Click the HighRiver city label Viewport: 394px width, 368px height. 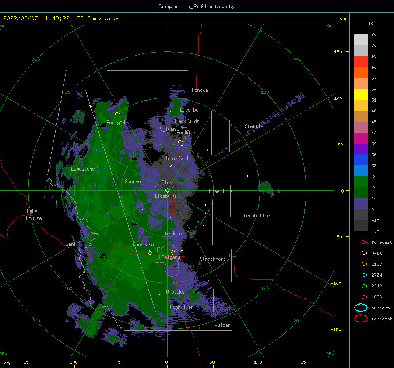[181, 307]
